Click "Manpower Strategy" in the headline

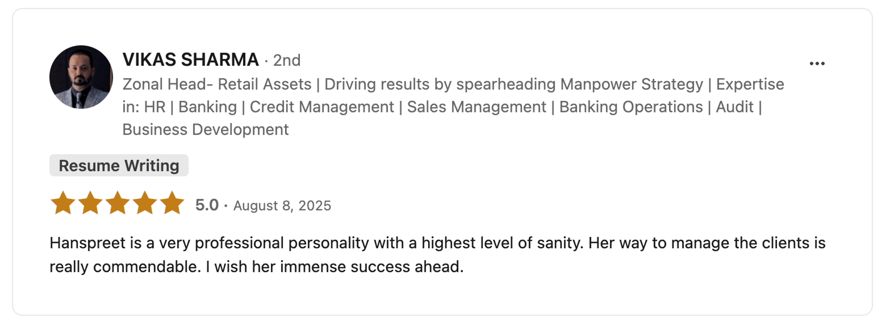coord(631,84)
